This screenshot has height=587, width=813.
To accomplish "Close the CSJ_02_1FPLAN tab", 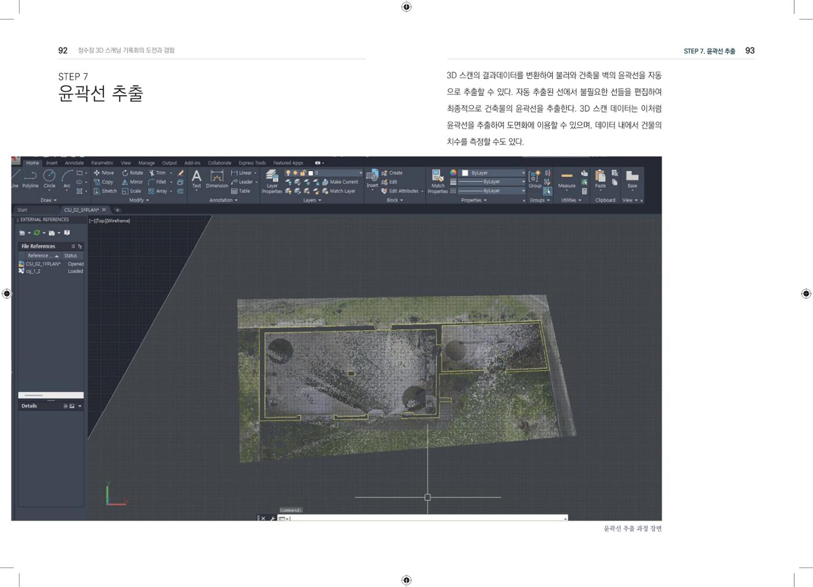I will click(x=104, y=210).
